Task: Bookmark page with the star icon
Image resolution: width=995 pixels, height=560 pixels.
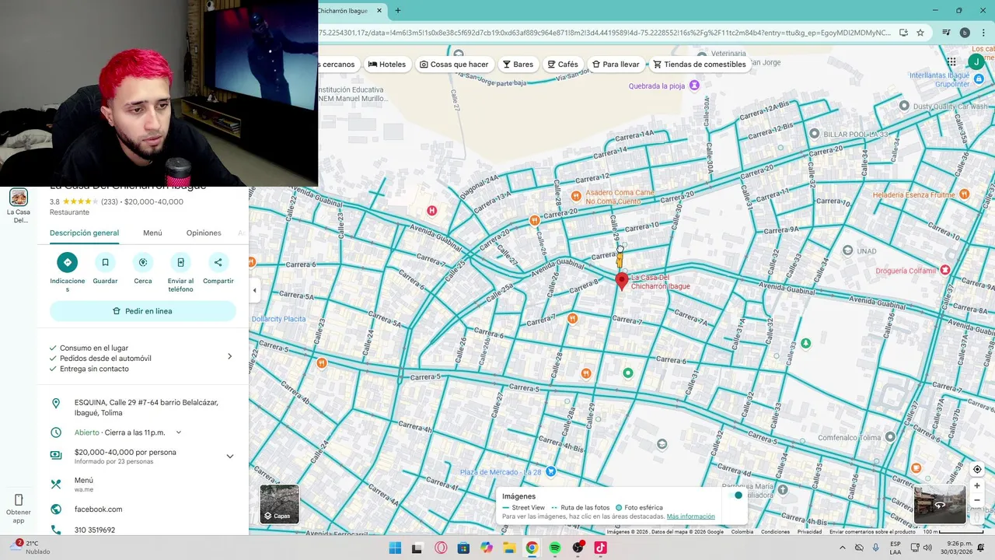Action: point(920,33)
